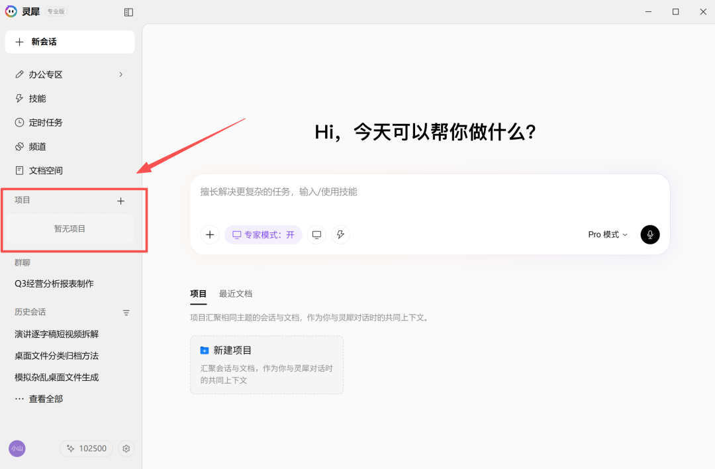Expand 办公专区 chevron arrow
The height and width of the screenshot is (469, 715).
coord(121,74)
